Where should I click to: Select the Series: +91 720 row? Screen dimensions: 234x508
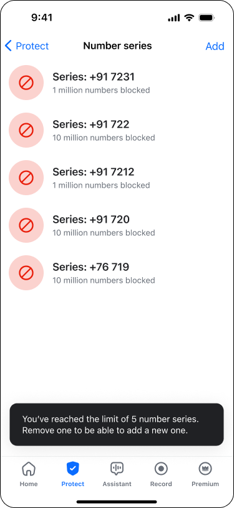117,225
